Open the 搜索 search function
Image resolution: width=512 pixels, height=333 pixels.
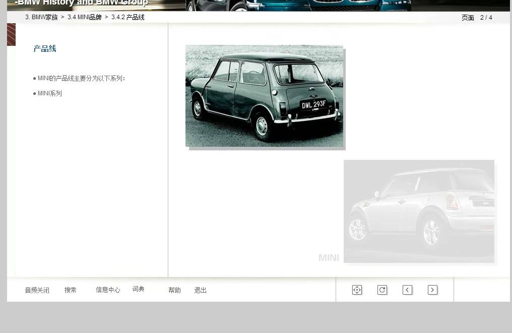pos(70,290)
